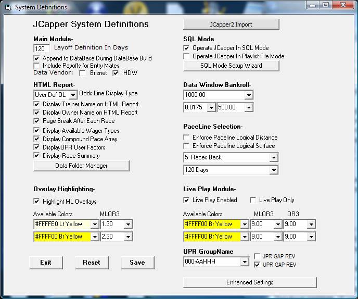Check the JPR GAP REV box
Viewport: 358px width, 299px height.
click(x=257, y=256)
